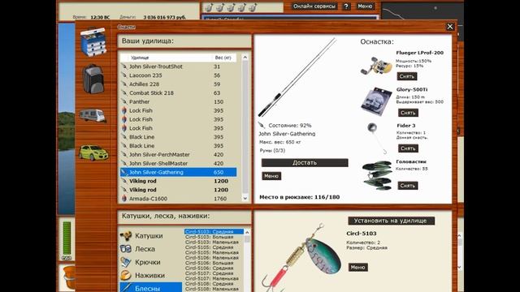Open the top Меню button
Image resolution: width=520 pixels, height=292 pixels.
click(365, 6)
